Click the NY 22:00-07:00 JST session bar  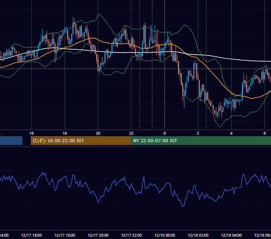[x=200, y=141]
